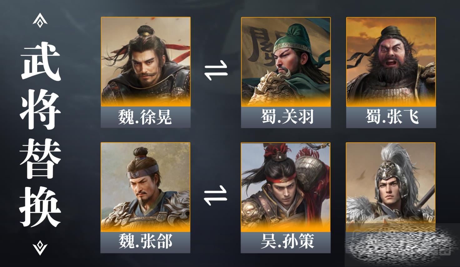Click the 武将替换 vertical title text
Viewport: 460px width, 267px height.
40,134
